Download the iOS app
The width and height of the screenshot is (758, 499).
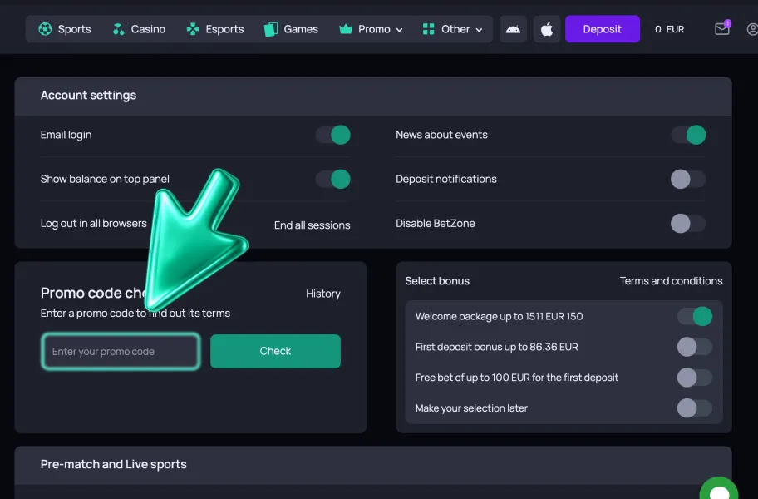[547, 29]
